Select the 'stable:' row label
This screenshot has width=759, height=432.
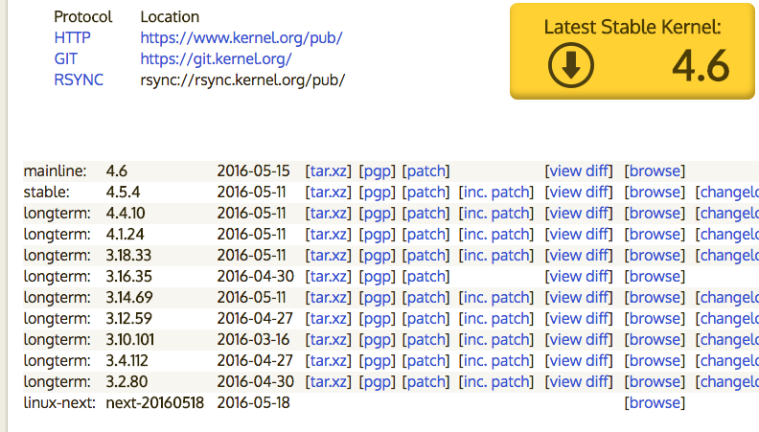pos(46,193)
